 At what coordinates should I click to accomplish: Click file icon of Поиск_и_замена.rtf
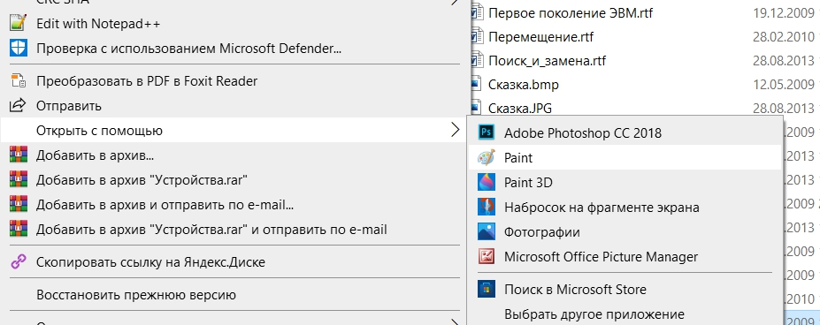pyautogui.click(x=477, y=61)
